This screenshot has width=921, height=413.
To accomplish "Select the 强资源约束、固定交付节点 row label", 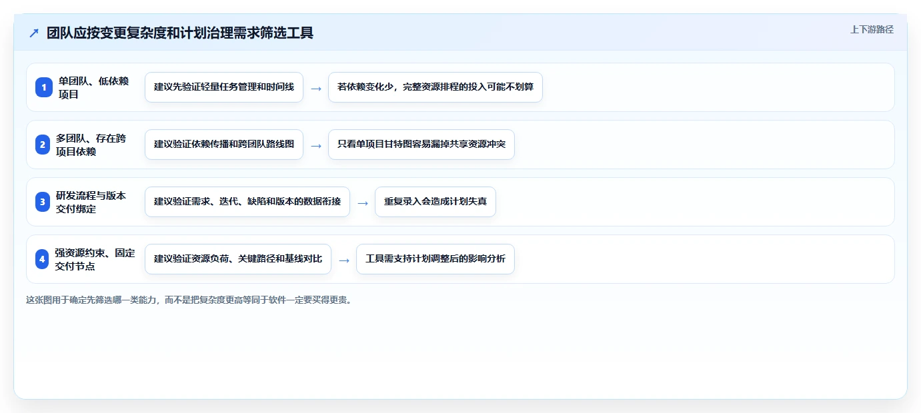I will (95, 259).
